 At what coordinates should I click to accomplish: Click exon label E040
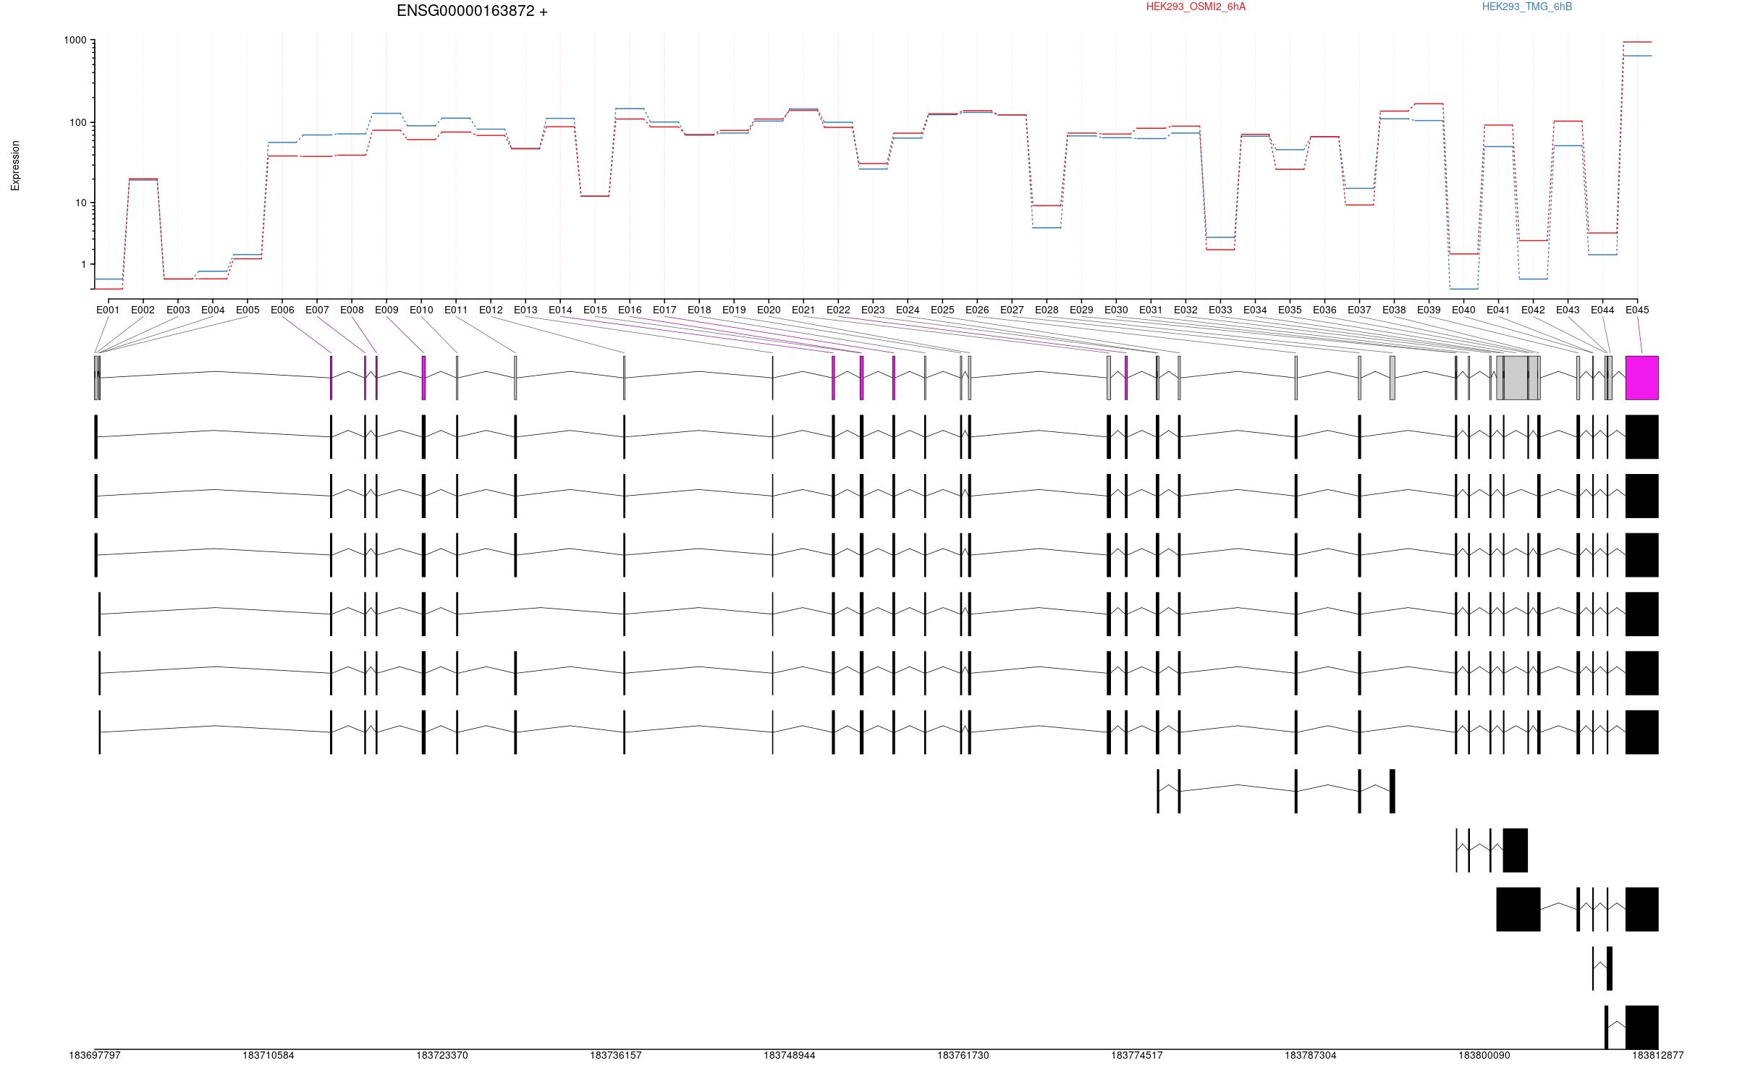(x=1463, y=310)
